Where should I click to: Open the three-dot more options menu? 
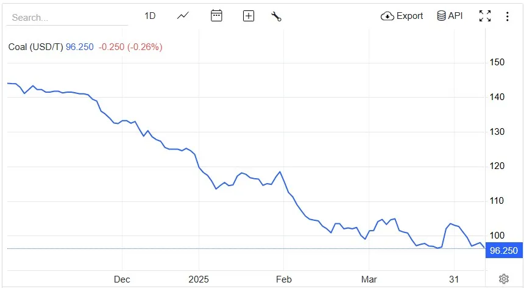point(508,16)
